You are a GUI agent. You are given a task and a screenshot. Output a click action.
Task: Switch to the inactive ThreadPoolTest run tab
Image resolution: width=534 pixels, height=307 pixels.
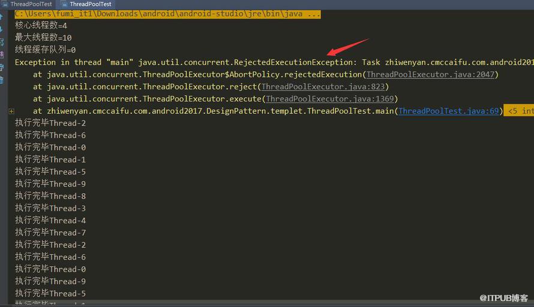click(27, 4)
